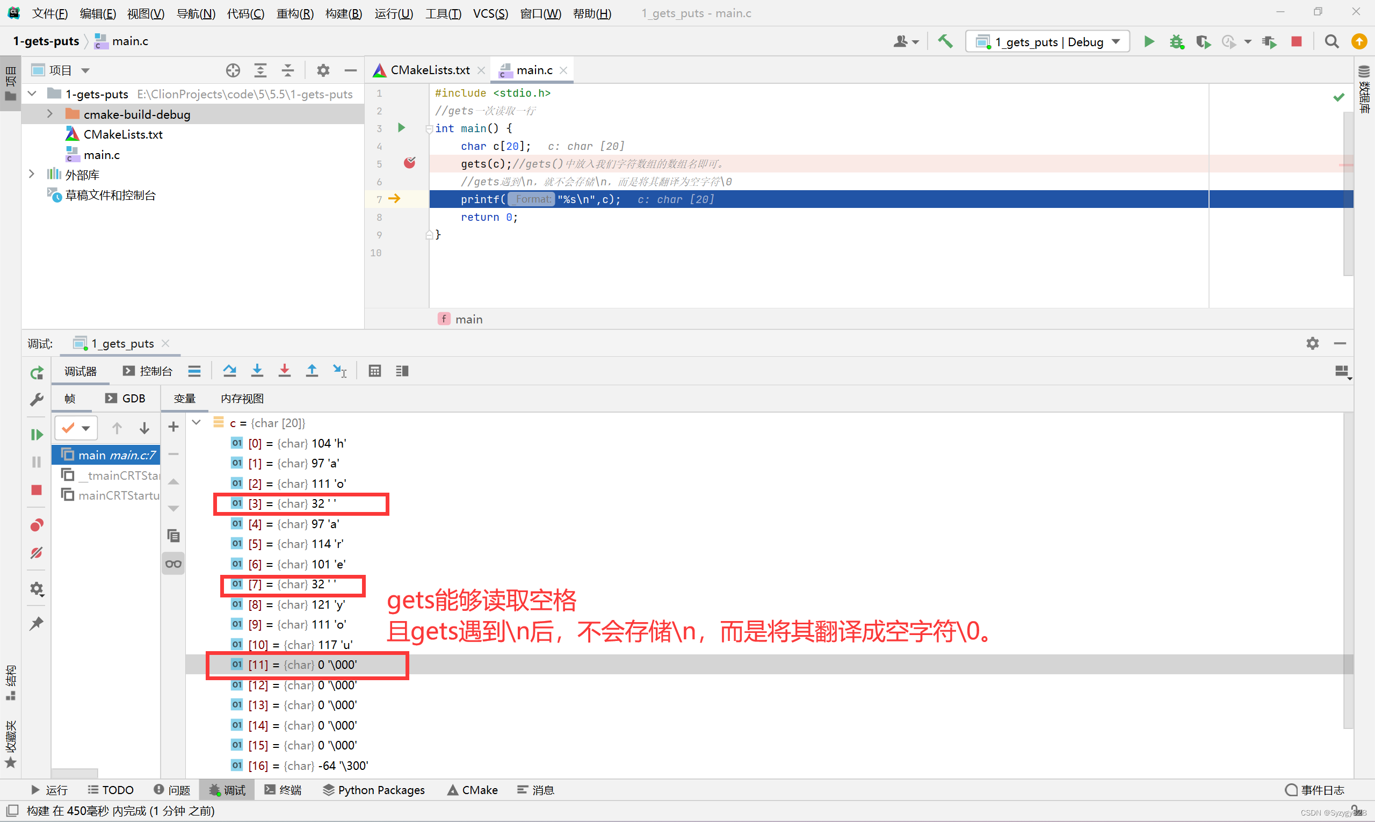Click the CMakeLists.txt editor tab

(428, 69)
